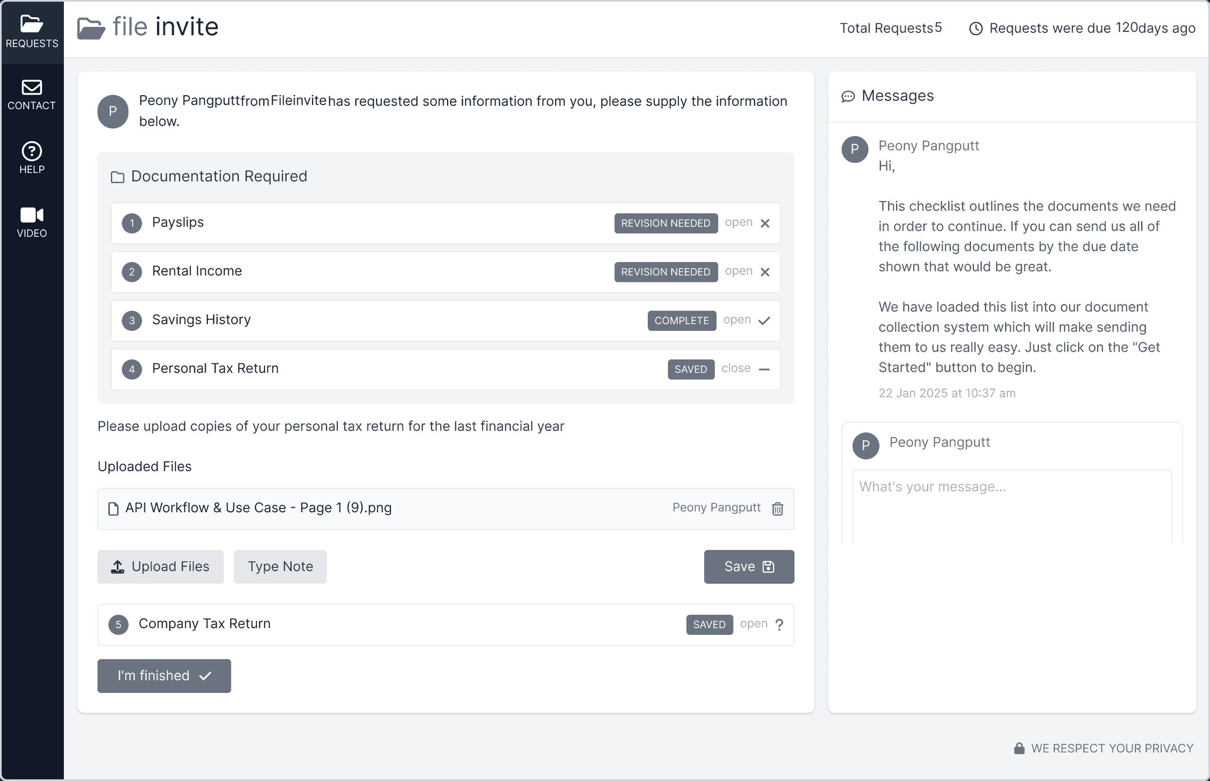Click the lock icon near privacy text
This screenshot has width=1210, height=781.
1019,749
